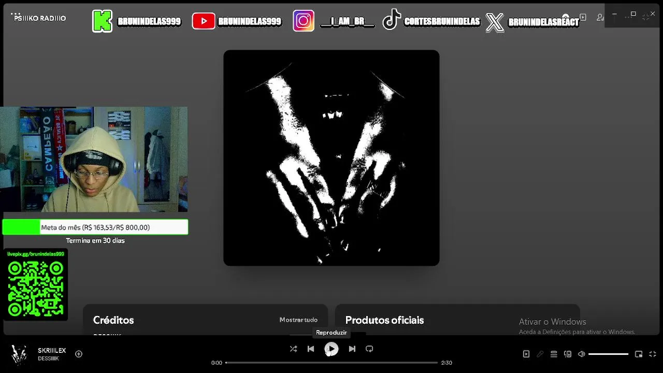This screenshot has height=373, width=663.
Task: Click the Reproduzir play button
Action: 331,349
